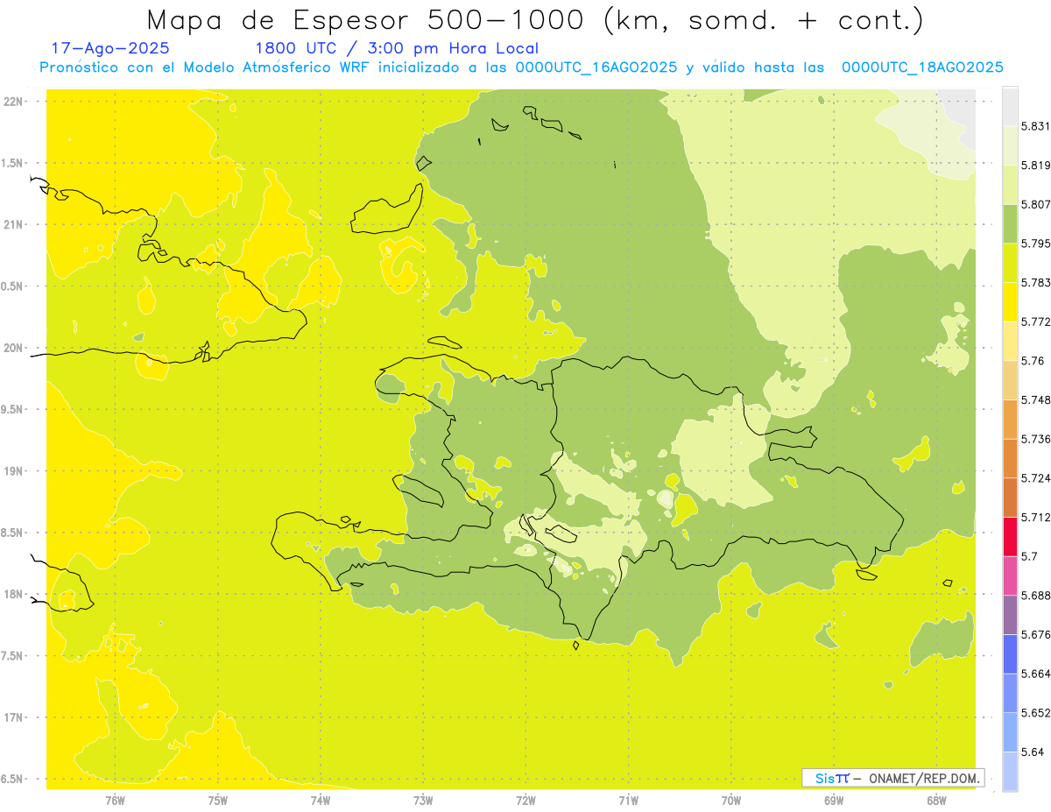Select the latitude label '17N'
The width and height of the screenshot is (1051, 812).
(x=14, y=717)
